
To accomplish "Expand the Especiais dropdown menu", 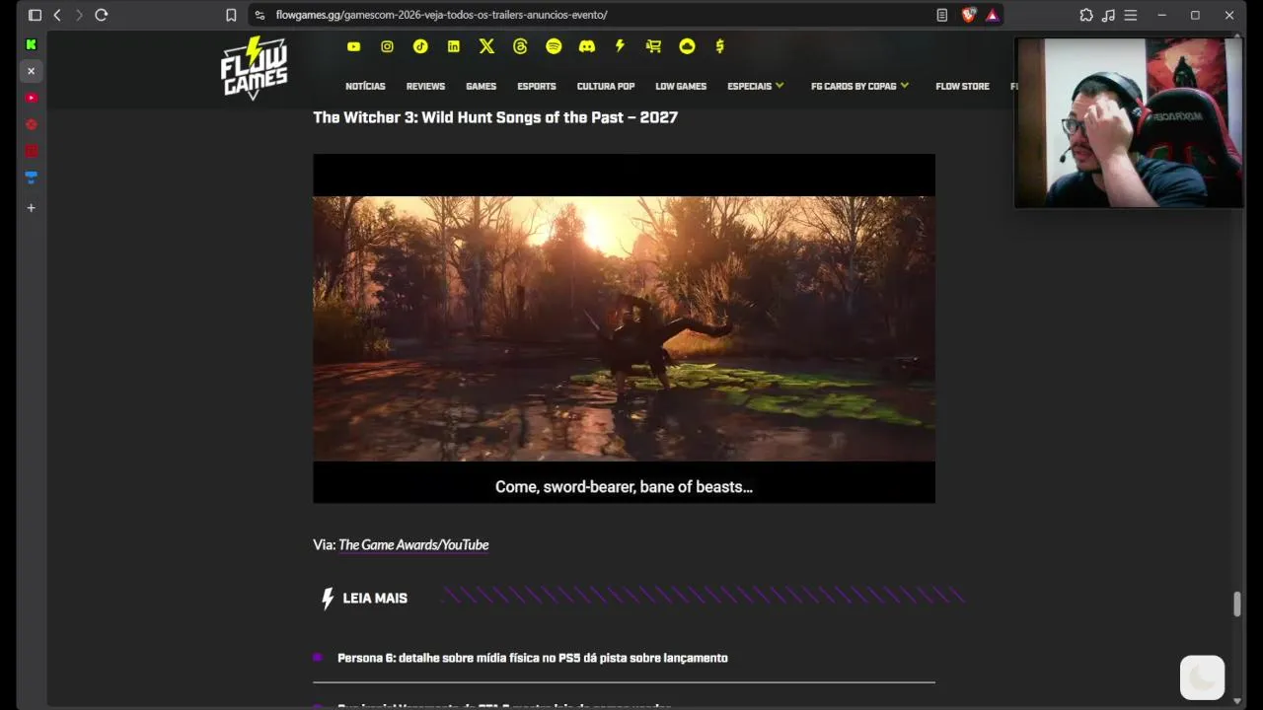I will pos(756,86).
